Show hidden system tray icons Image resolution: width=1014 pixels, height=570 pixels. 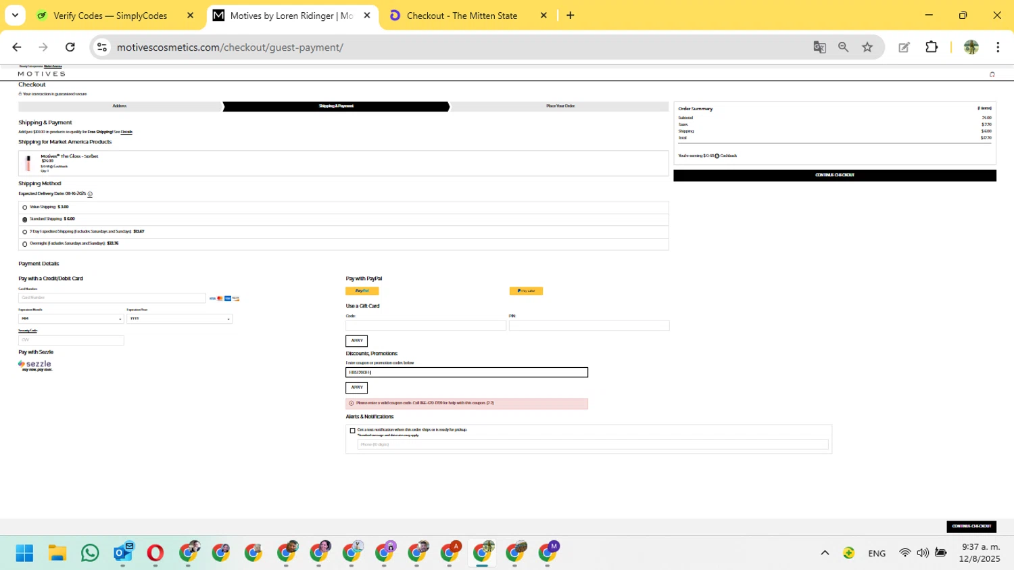[825, 553]
